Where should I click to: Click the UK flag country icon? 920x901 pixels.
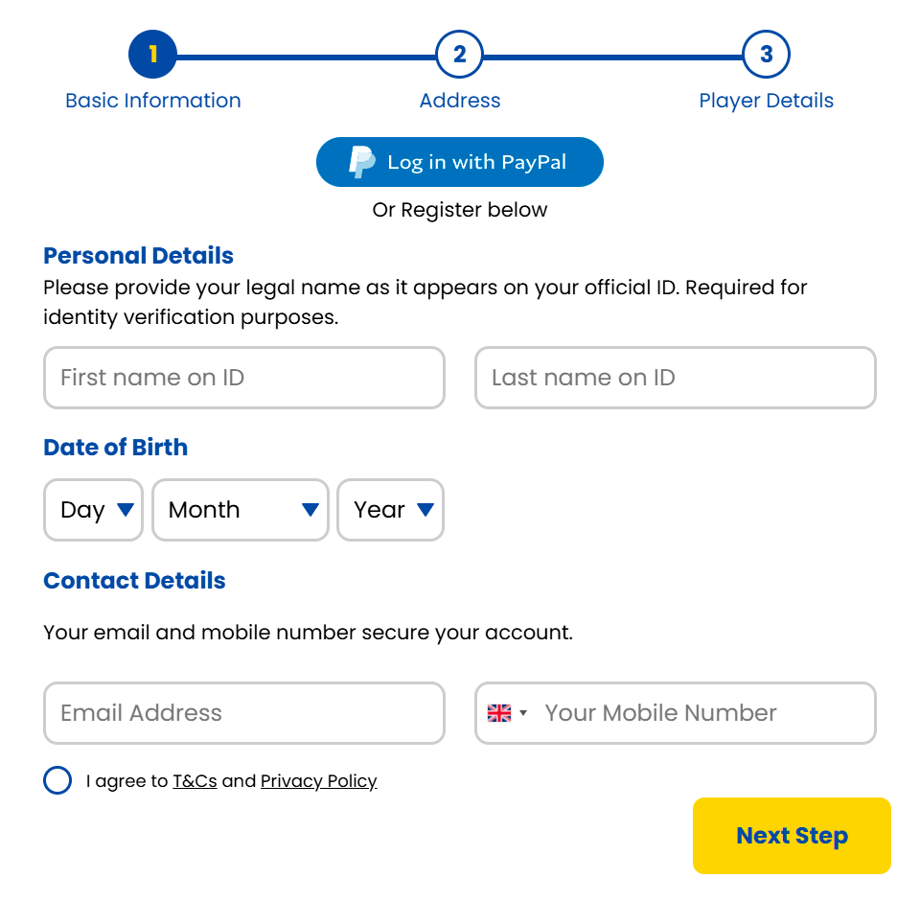click(499, 713)
